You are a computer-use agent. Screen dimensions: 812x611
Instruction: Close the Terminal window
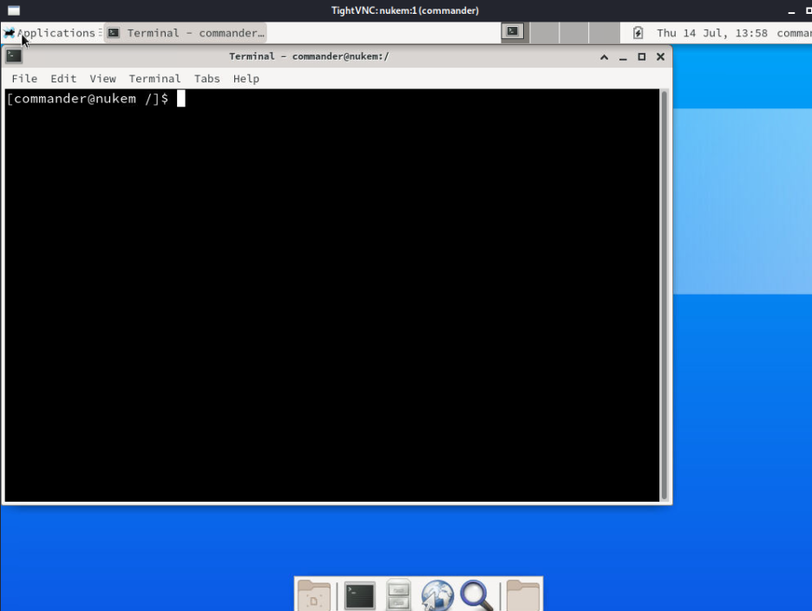[x=660, y=57]
